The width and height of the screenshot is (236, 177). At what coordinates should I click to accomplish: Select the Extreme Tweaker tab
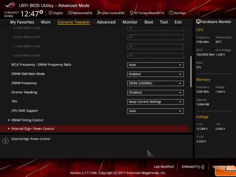click(x=74, y=22)
